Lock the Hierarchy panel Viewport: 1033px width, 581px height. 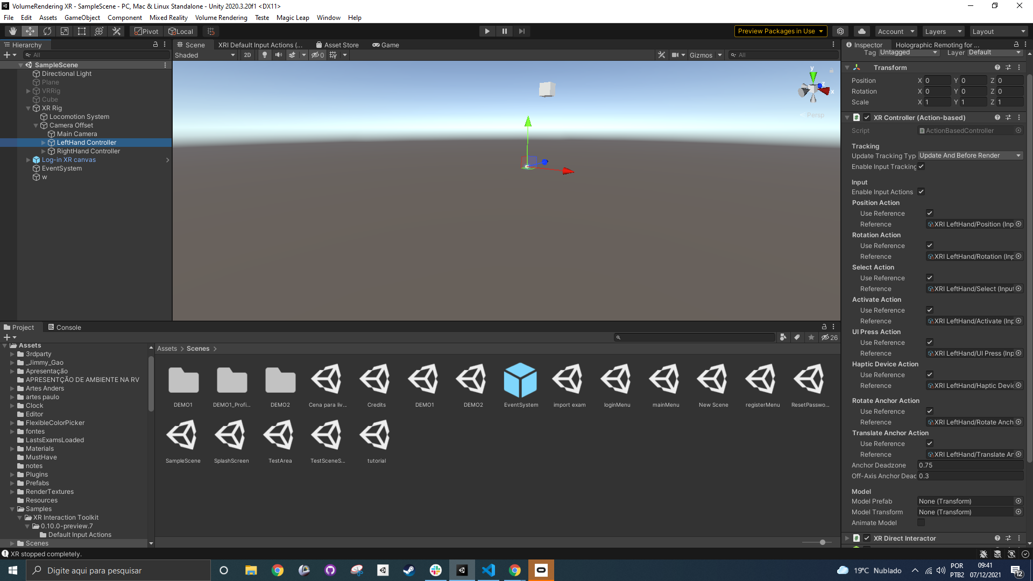click(x=155, y=45)
